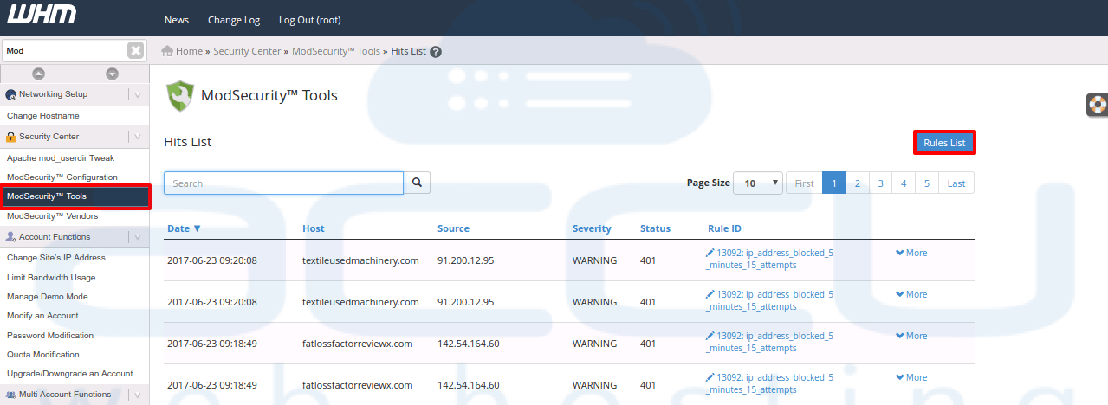Open the Change Log menu

point(234,20)
